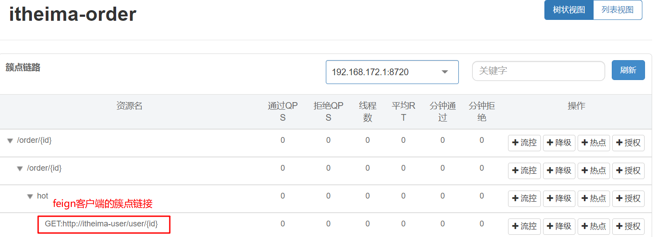
Task: Add 授权 rule for hot resource
Action: pos(628,199)
